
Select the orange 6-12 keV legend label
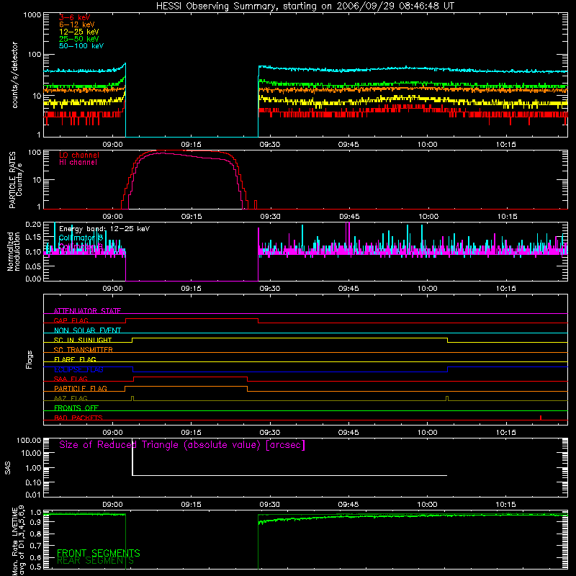click(77, 24)
